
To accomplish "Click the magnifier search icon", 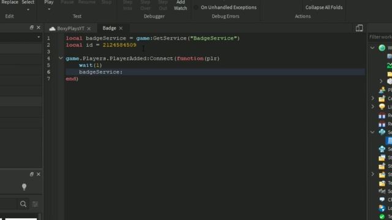I will pyautogui.click(x=23, y=204).
